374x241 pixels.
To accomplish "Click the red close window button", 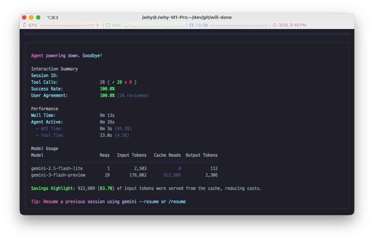I will pyautogui.click(x=24, y=17).
